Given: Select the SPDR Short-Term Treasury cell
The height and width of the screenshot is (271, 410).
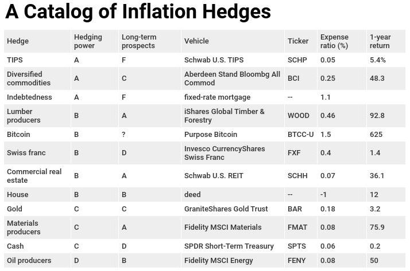Looking at the screenshot, I should 229,246.
